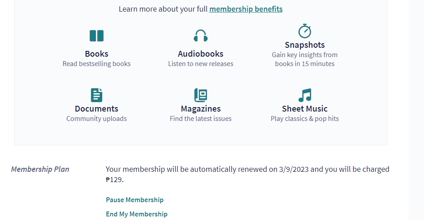Select the End My Membership link
424x220 pixels.
pyautogui.click(x=137, y=214)
